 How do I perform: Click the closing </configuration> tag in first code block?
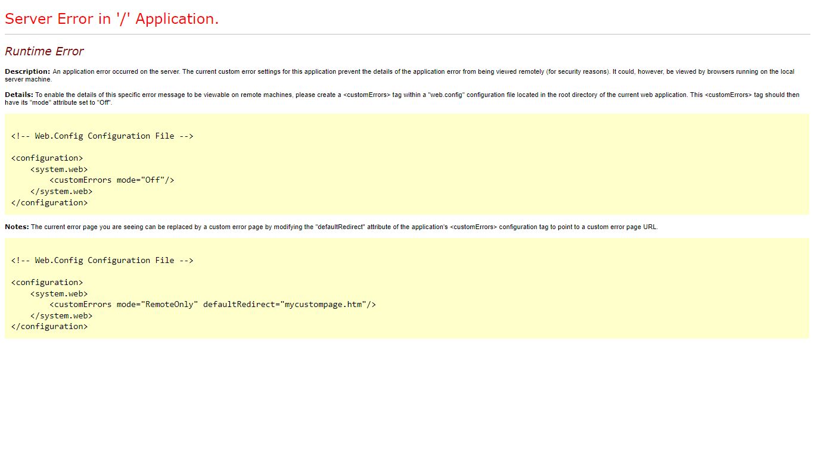[x=49, y=202]
